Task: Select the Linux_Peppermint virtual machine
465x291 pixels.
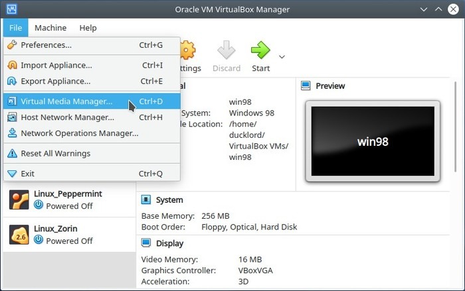Action: tap(69, 200)
